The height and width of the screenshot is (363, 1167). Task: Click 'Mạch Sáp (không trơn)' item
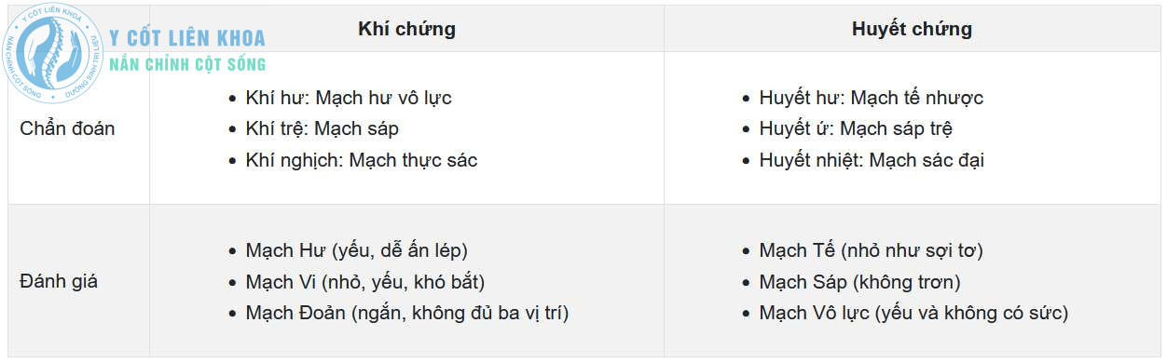click(859, 281)
